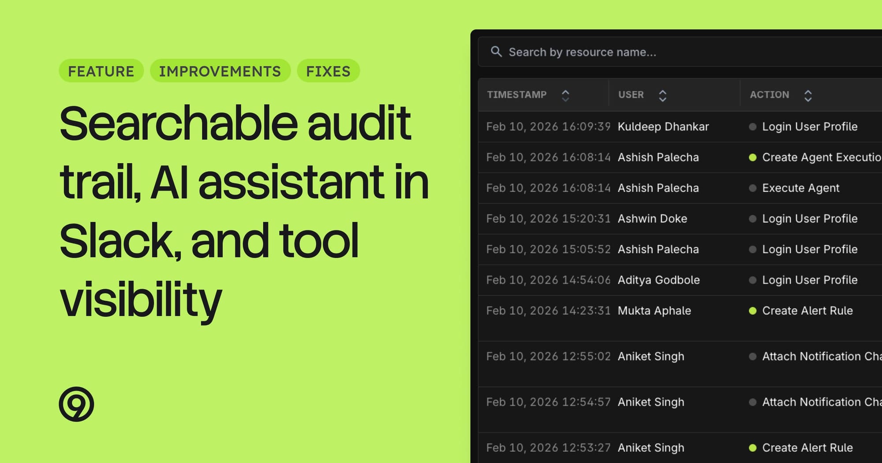Select the FEATURE tag pill

[101, 71]
